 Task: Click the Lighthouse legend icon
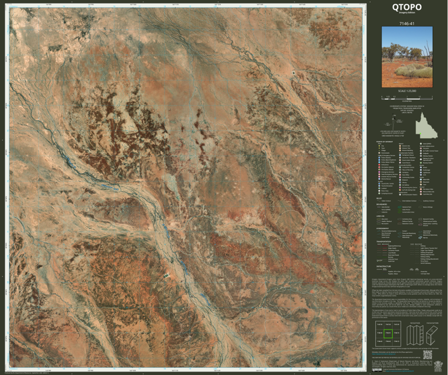point(421,173)
